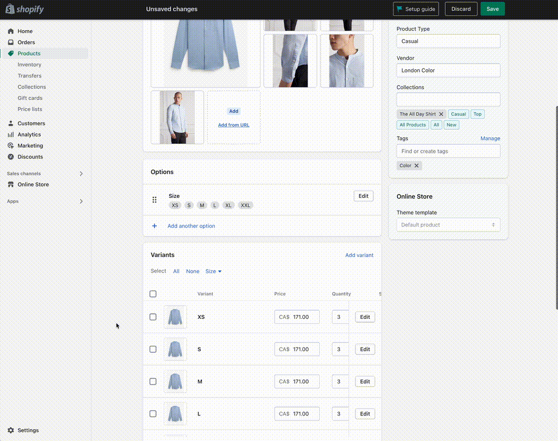
Task: Click the Save button
Action: coord(493,9)
